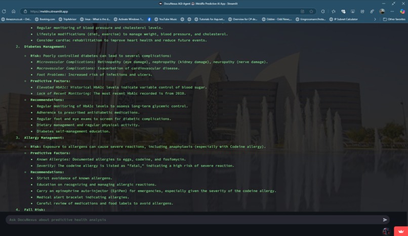
Task: View site information lock icon in address bar
Action: (x=25, y=12)
